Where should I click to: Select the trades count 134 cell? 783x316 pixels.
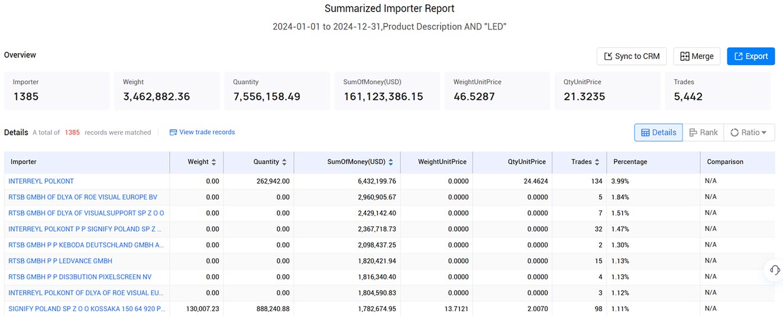(x=596, y=181)
